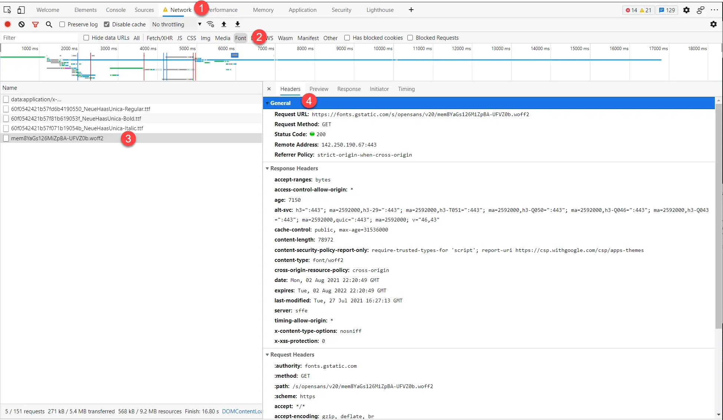The width and height of the screenshot is (723, 420).
Task: Open the network search magnifier icon
Action: point(49,24)
